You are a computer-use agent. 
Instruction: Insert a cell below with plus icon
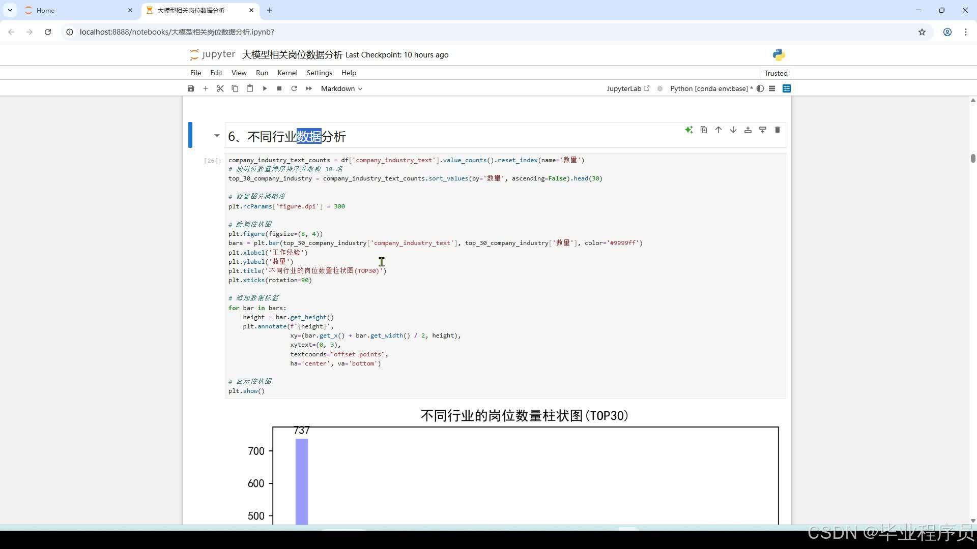point(206,88)
